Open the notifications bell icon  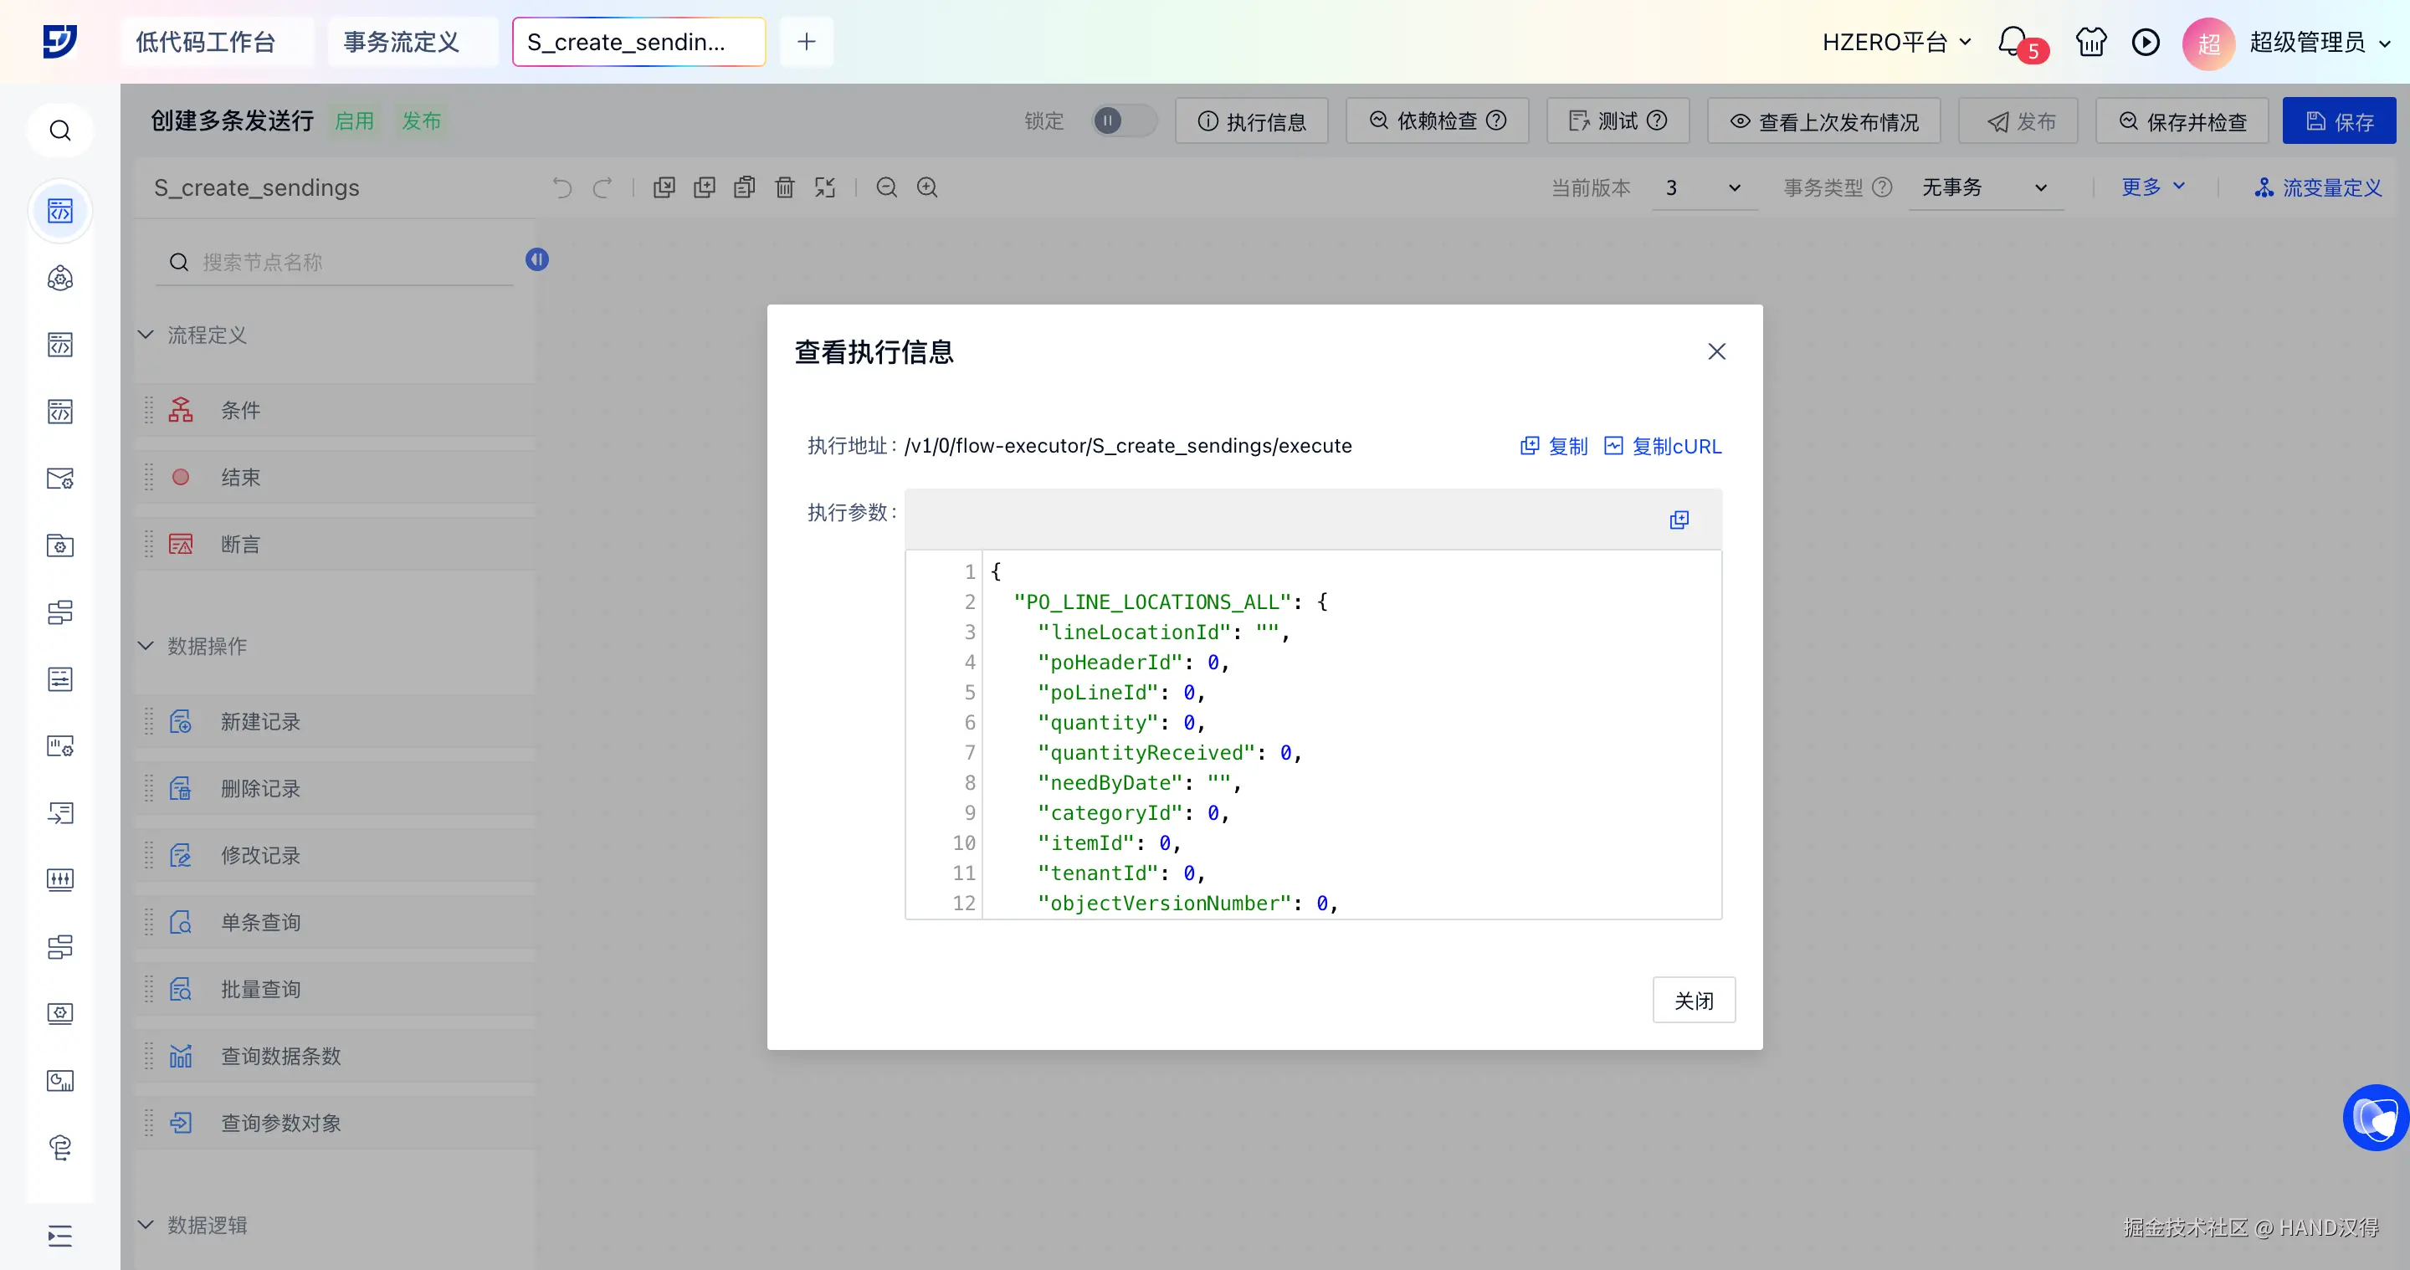pos(2012,41)
